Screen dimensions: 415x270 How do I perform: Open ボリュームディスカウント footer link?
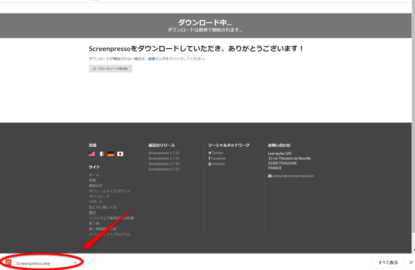(109, 191)
